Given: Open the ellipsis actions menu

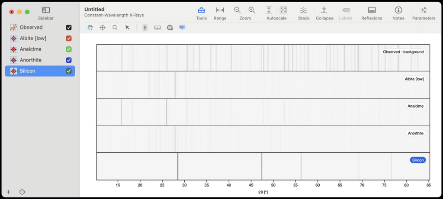Looking at the screenshot, I should click(x=22, y=192).
